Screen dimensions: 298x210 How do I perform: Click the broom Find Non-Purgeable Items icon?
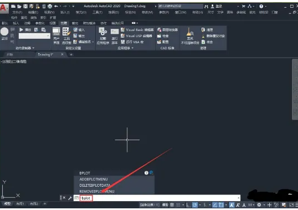tap(190, 35)
